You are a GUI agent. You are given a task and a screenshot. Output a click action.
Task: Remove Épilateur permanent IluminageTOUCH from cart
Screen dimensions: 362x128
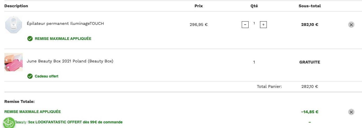pos(351,25)
